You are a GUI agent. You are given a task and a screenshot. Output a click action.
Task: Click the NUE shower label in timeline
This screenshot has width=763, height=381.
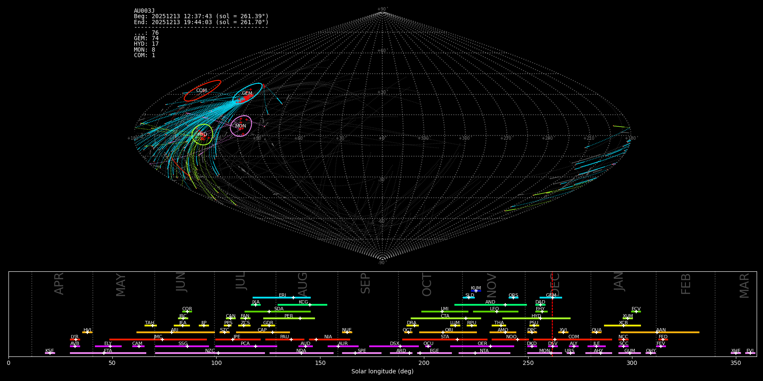347,330
